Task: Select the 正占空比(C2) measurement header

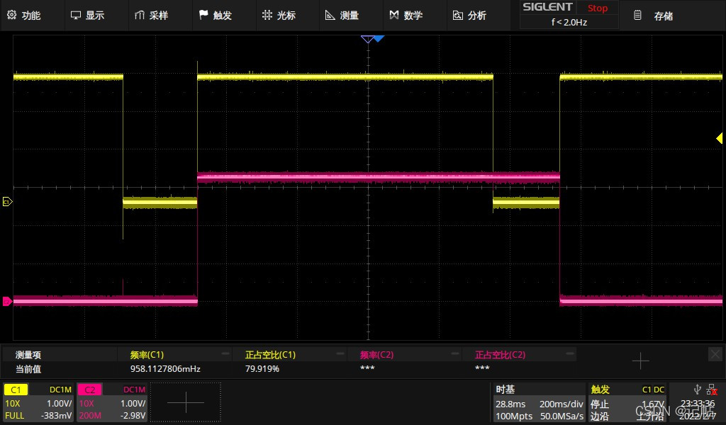Action: click(500, 355)
